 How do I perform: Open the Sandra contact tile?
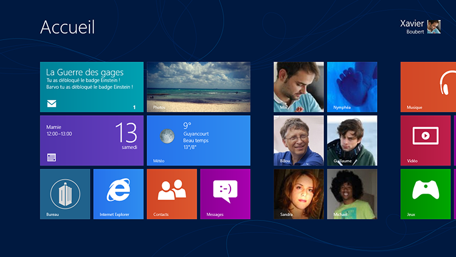[x=299, y=194]
